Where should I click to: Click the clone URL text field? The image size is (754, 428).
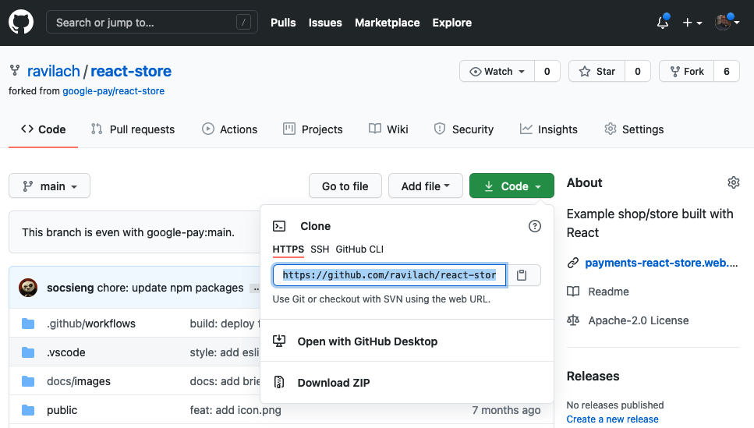click(390, 275)
